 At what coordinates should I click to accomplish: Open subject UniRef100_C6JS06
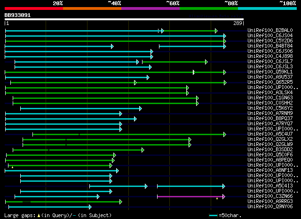pos(270,51)
